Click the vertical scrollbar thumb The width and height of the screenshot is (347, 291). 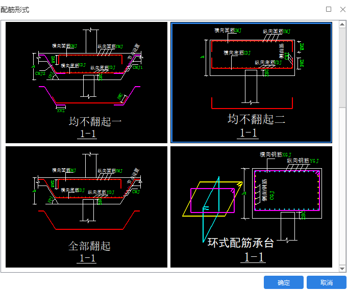(x=342, y=67)
